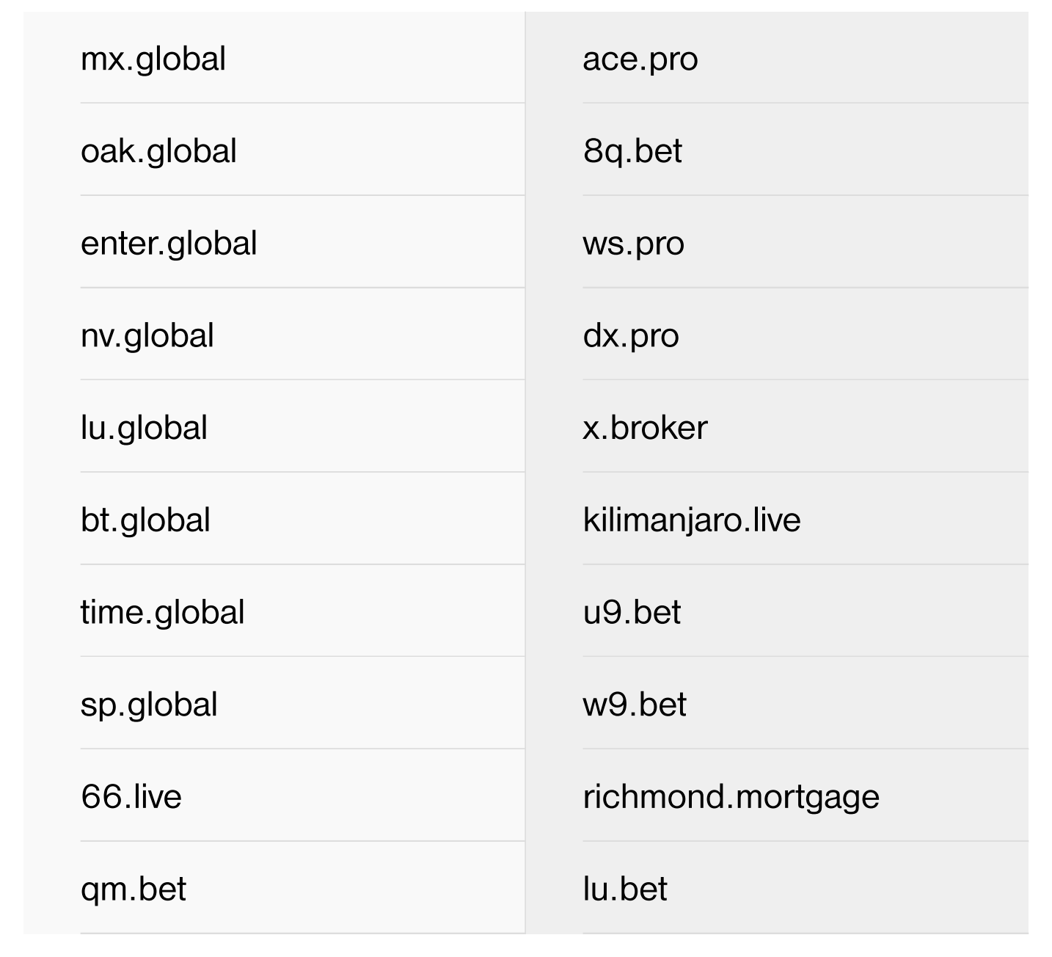Tap the w9.bet row
Screen dimensions: 1052x957
click(635, 705)
